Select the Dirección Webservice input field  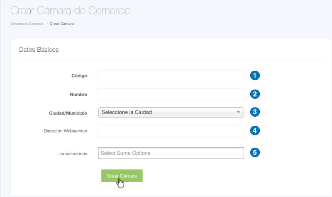pos(171,131)
